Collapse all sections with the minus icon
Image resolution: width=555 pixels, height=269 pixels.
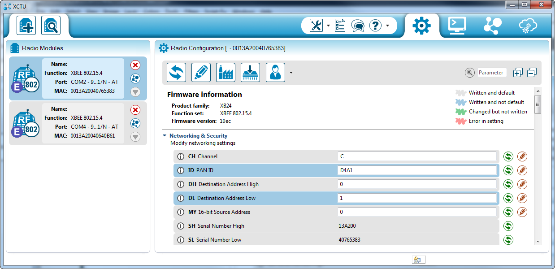click(532, 72)
